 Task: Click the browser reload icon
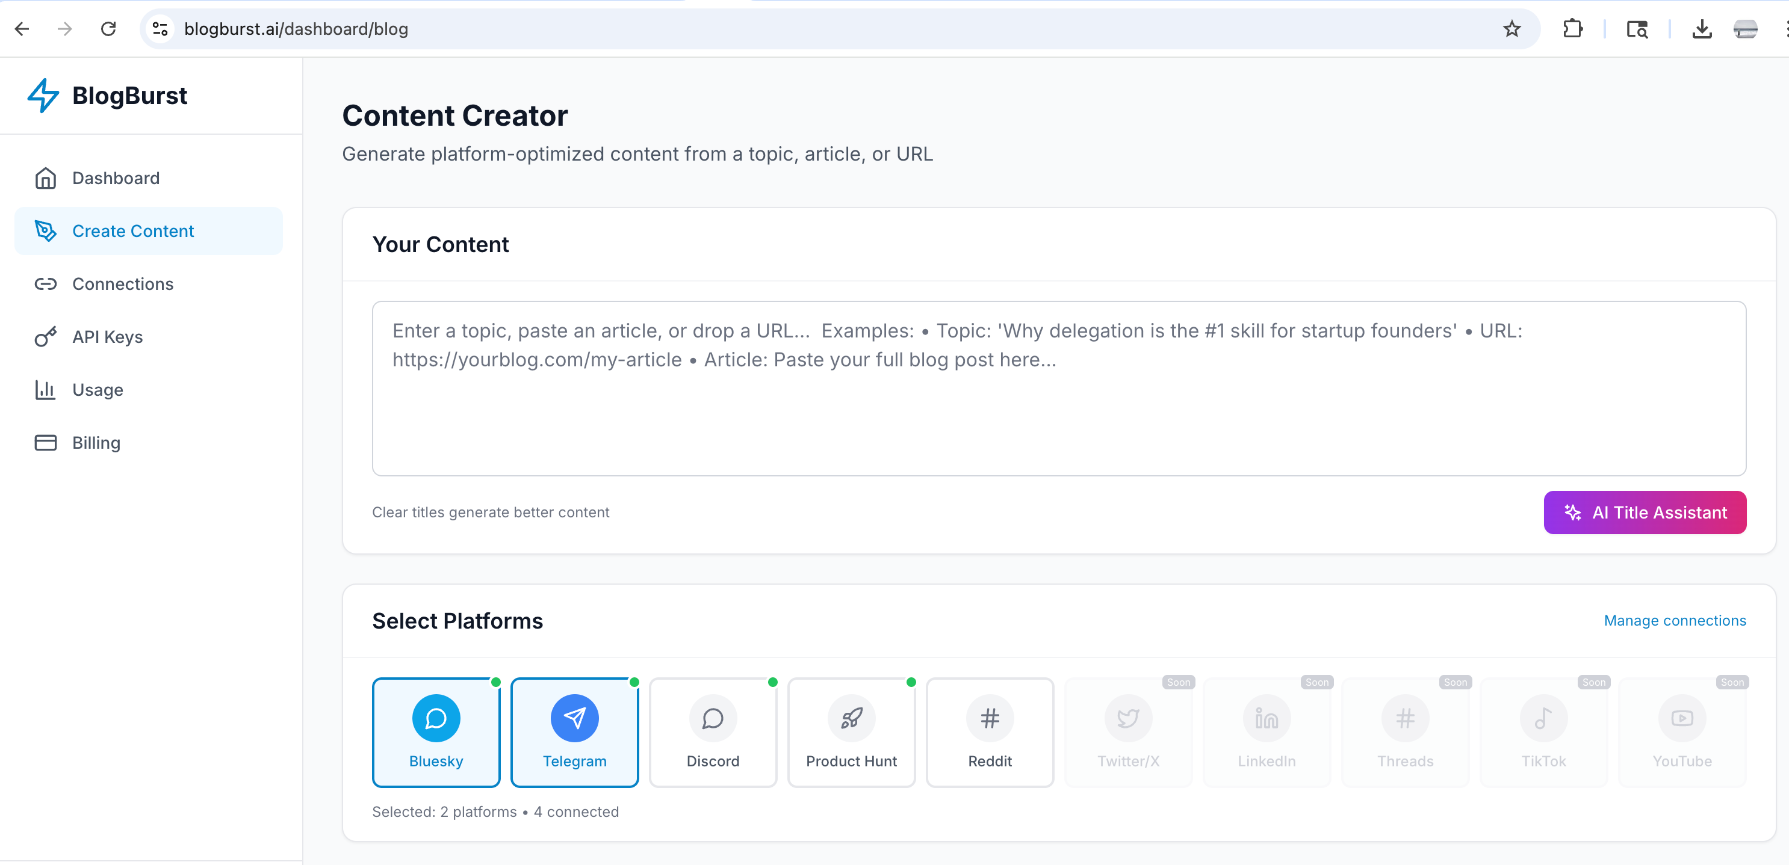108,28
